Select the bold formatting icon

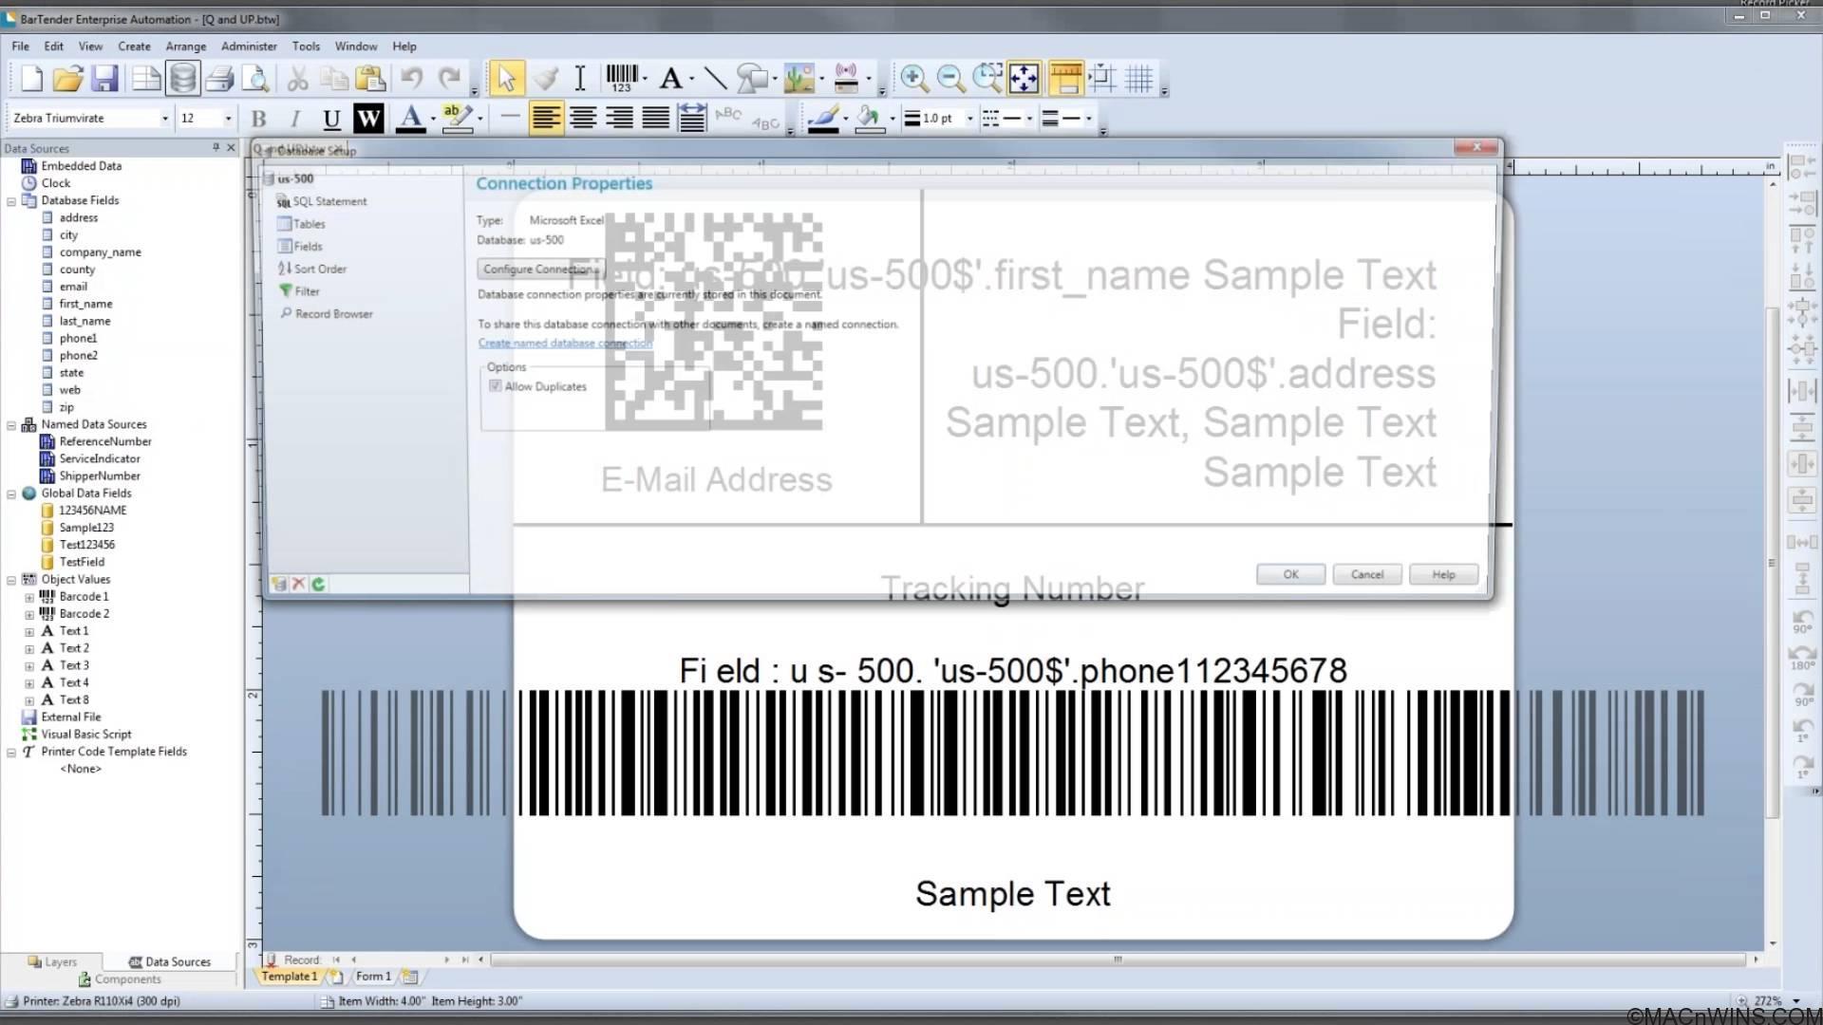258,118
